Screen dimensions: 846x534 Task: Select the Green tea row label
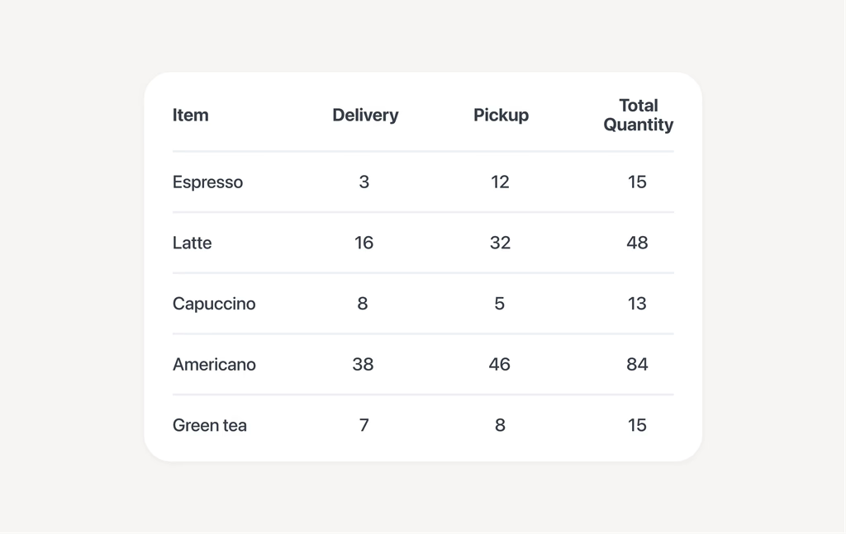(210, 425)
